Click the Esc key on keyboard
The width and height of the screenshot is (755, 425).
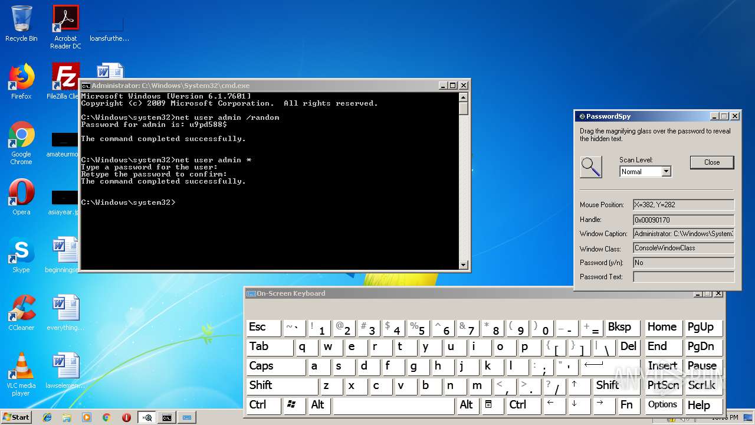tap(264, 328)
